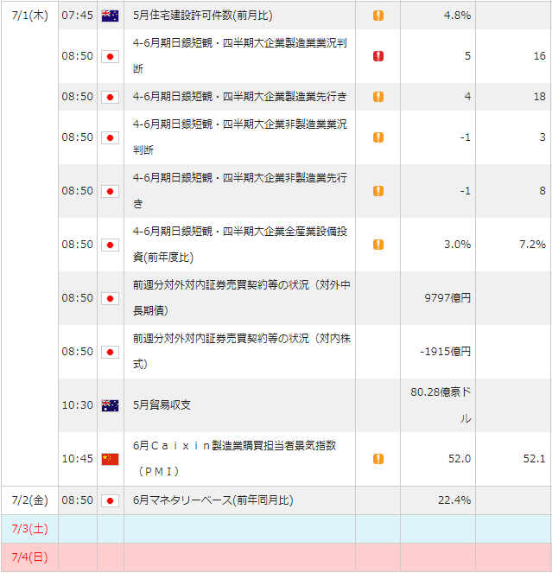Click the 大企業非製造業業況判断 indicator name
Viewport: 552px width, 573px height.
tap(239, 137)
